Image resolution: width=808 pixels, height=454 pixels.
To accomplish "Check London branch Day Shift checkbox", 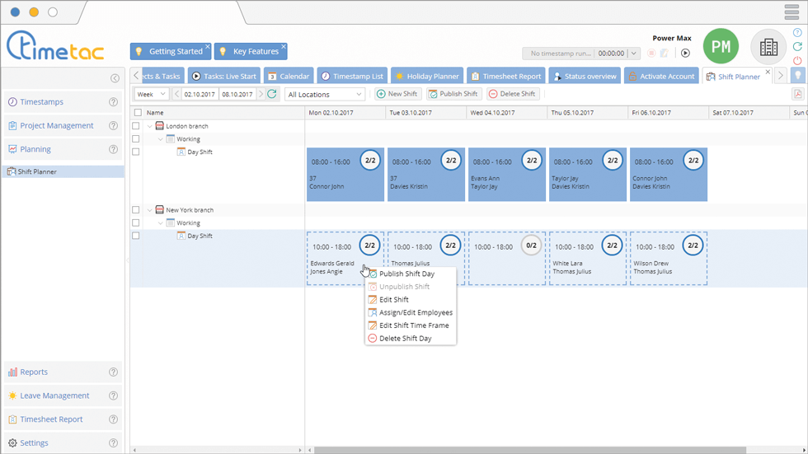I will [135, 152].
